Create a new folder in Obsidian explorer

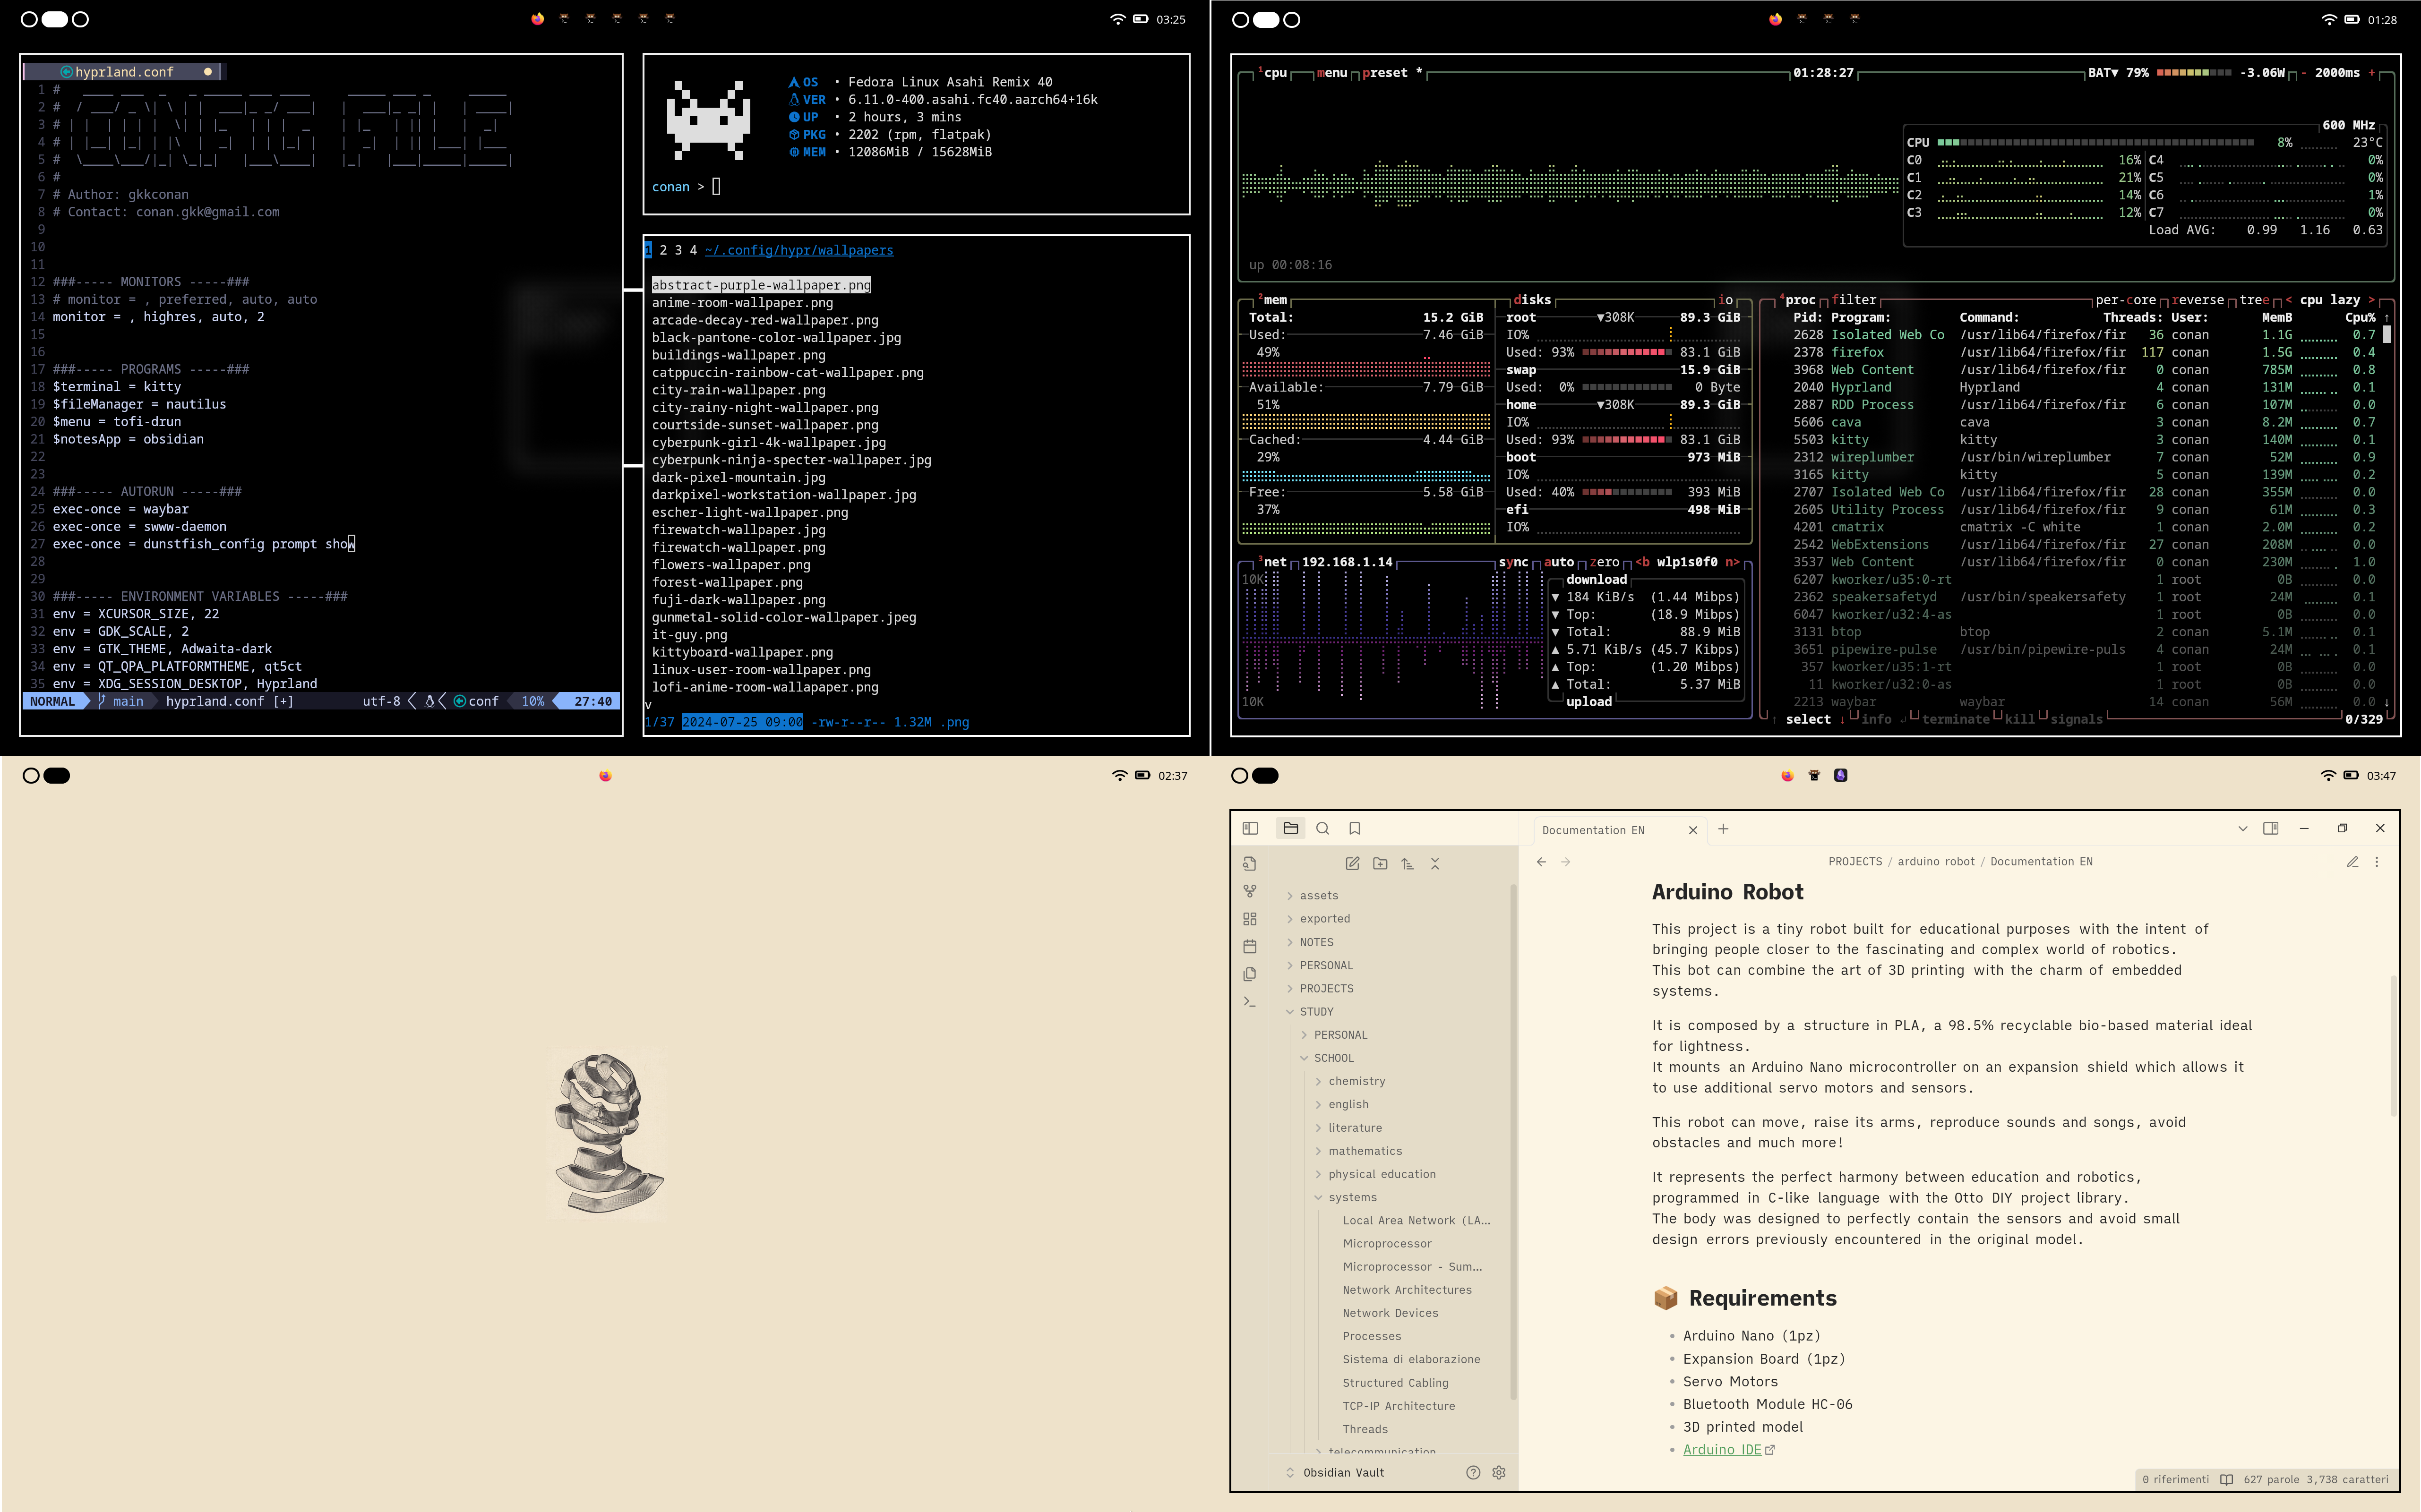[x=1380, y=864]
